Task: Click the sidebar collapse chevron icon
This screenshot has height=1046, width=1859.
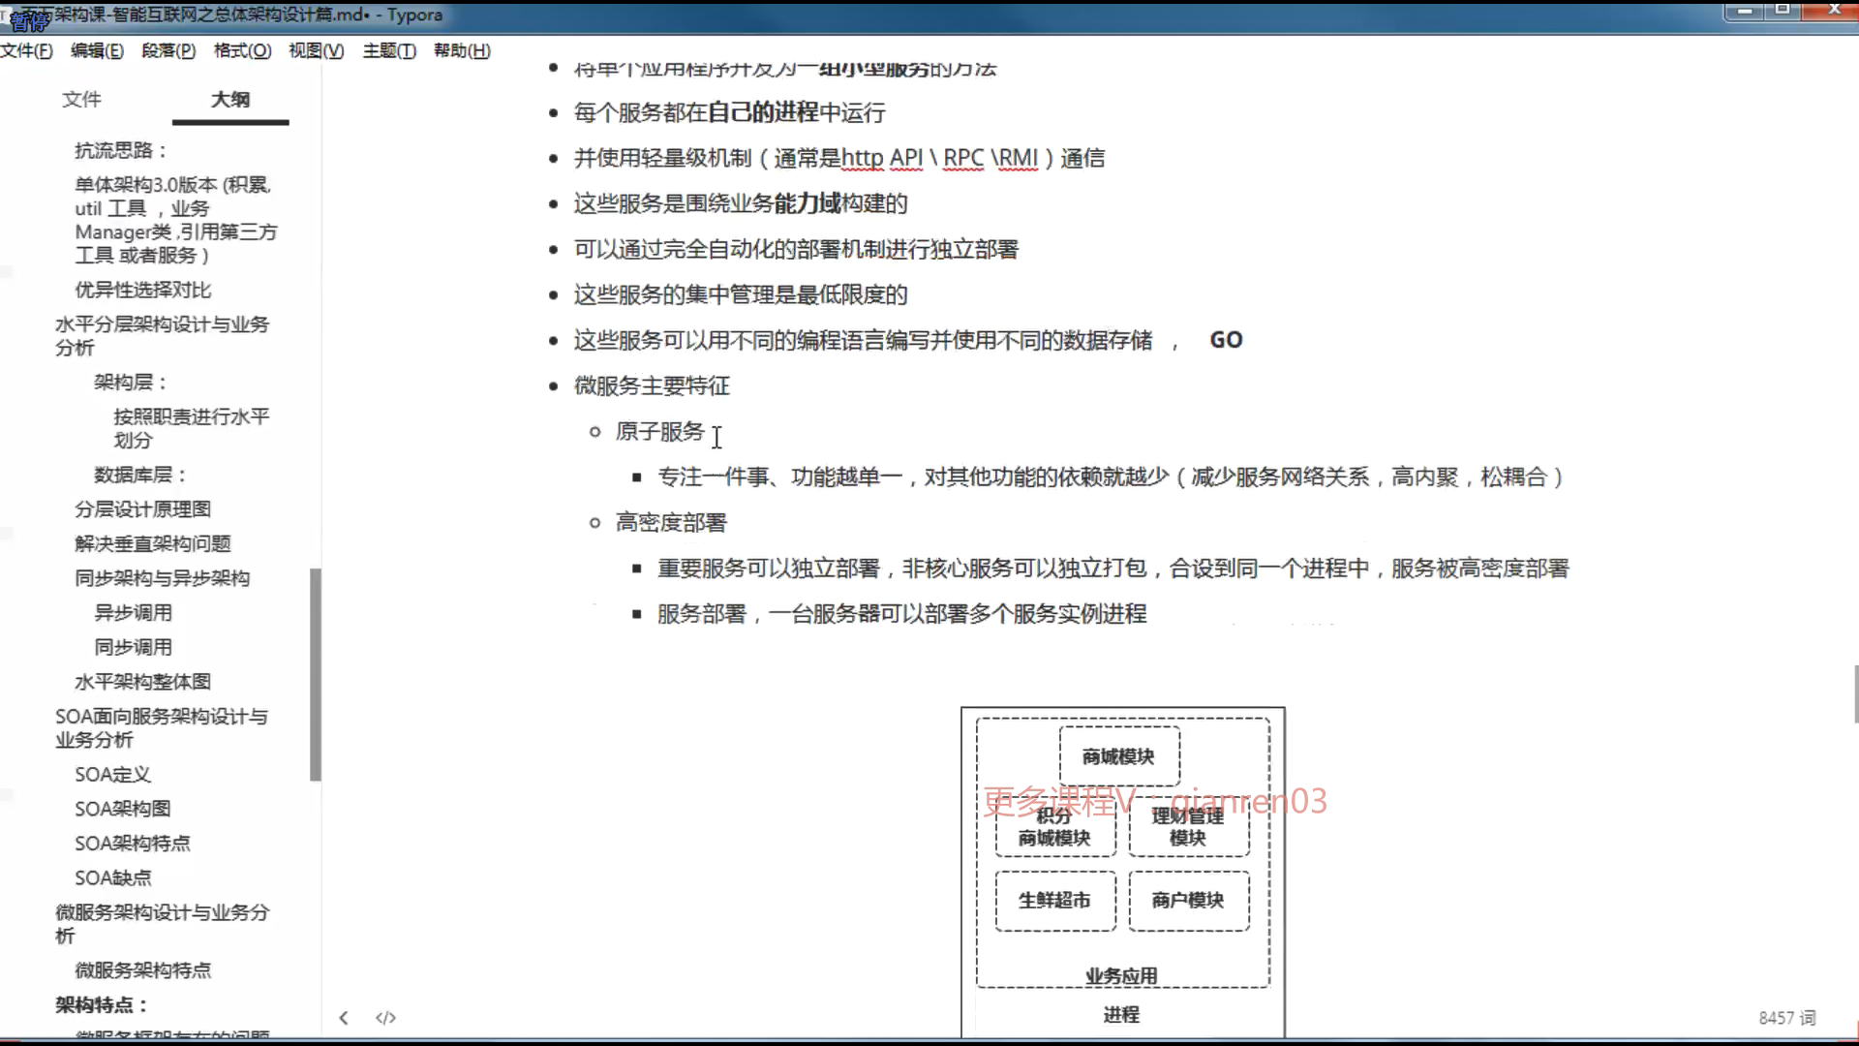Action: tap(344, 1017)
